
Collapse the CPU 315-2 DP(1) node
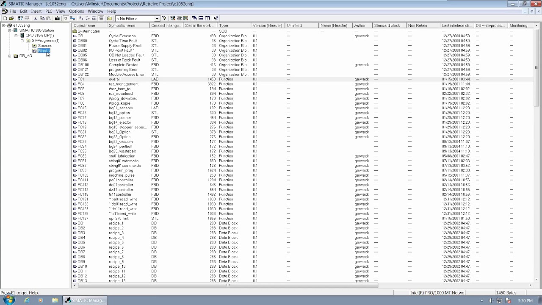17,36
